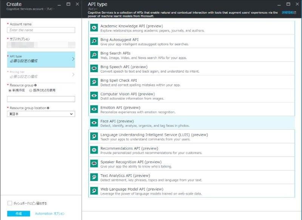Select Bing Autosuggest API
Image resolution: width=302 pixels, height=220 pixels.
(191, 41)
